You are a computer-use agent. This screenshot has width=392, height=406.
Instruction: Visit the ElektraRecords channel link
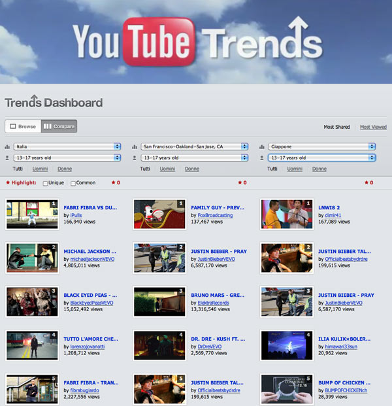click(214, 303)
